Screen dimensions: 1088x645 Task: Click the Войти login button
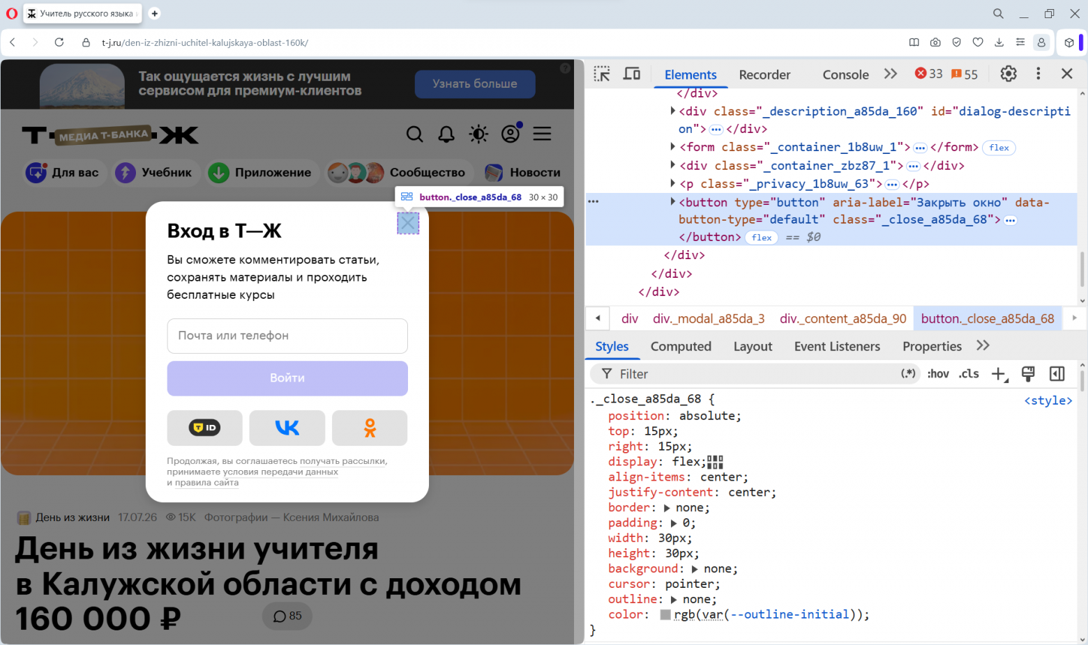click(287, 378)
